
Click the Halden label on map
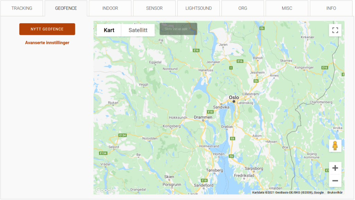click(x=276, y=188)
